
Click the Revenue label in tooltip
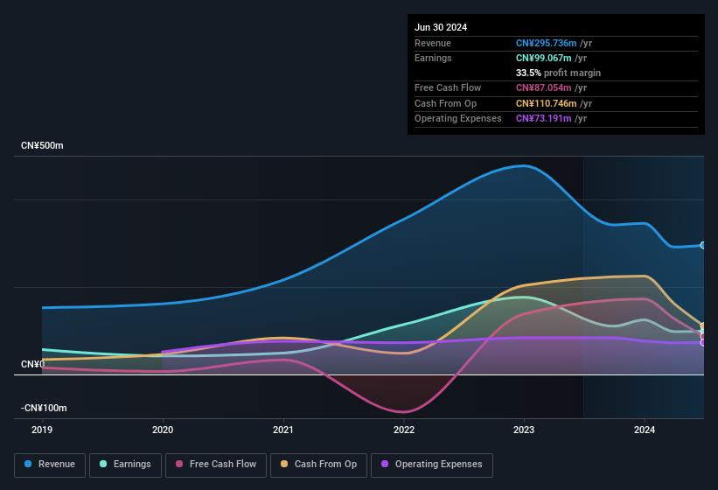pos(433,43)
